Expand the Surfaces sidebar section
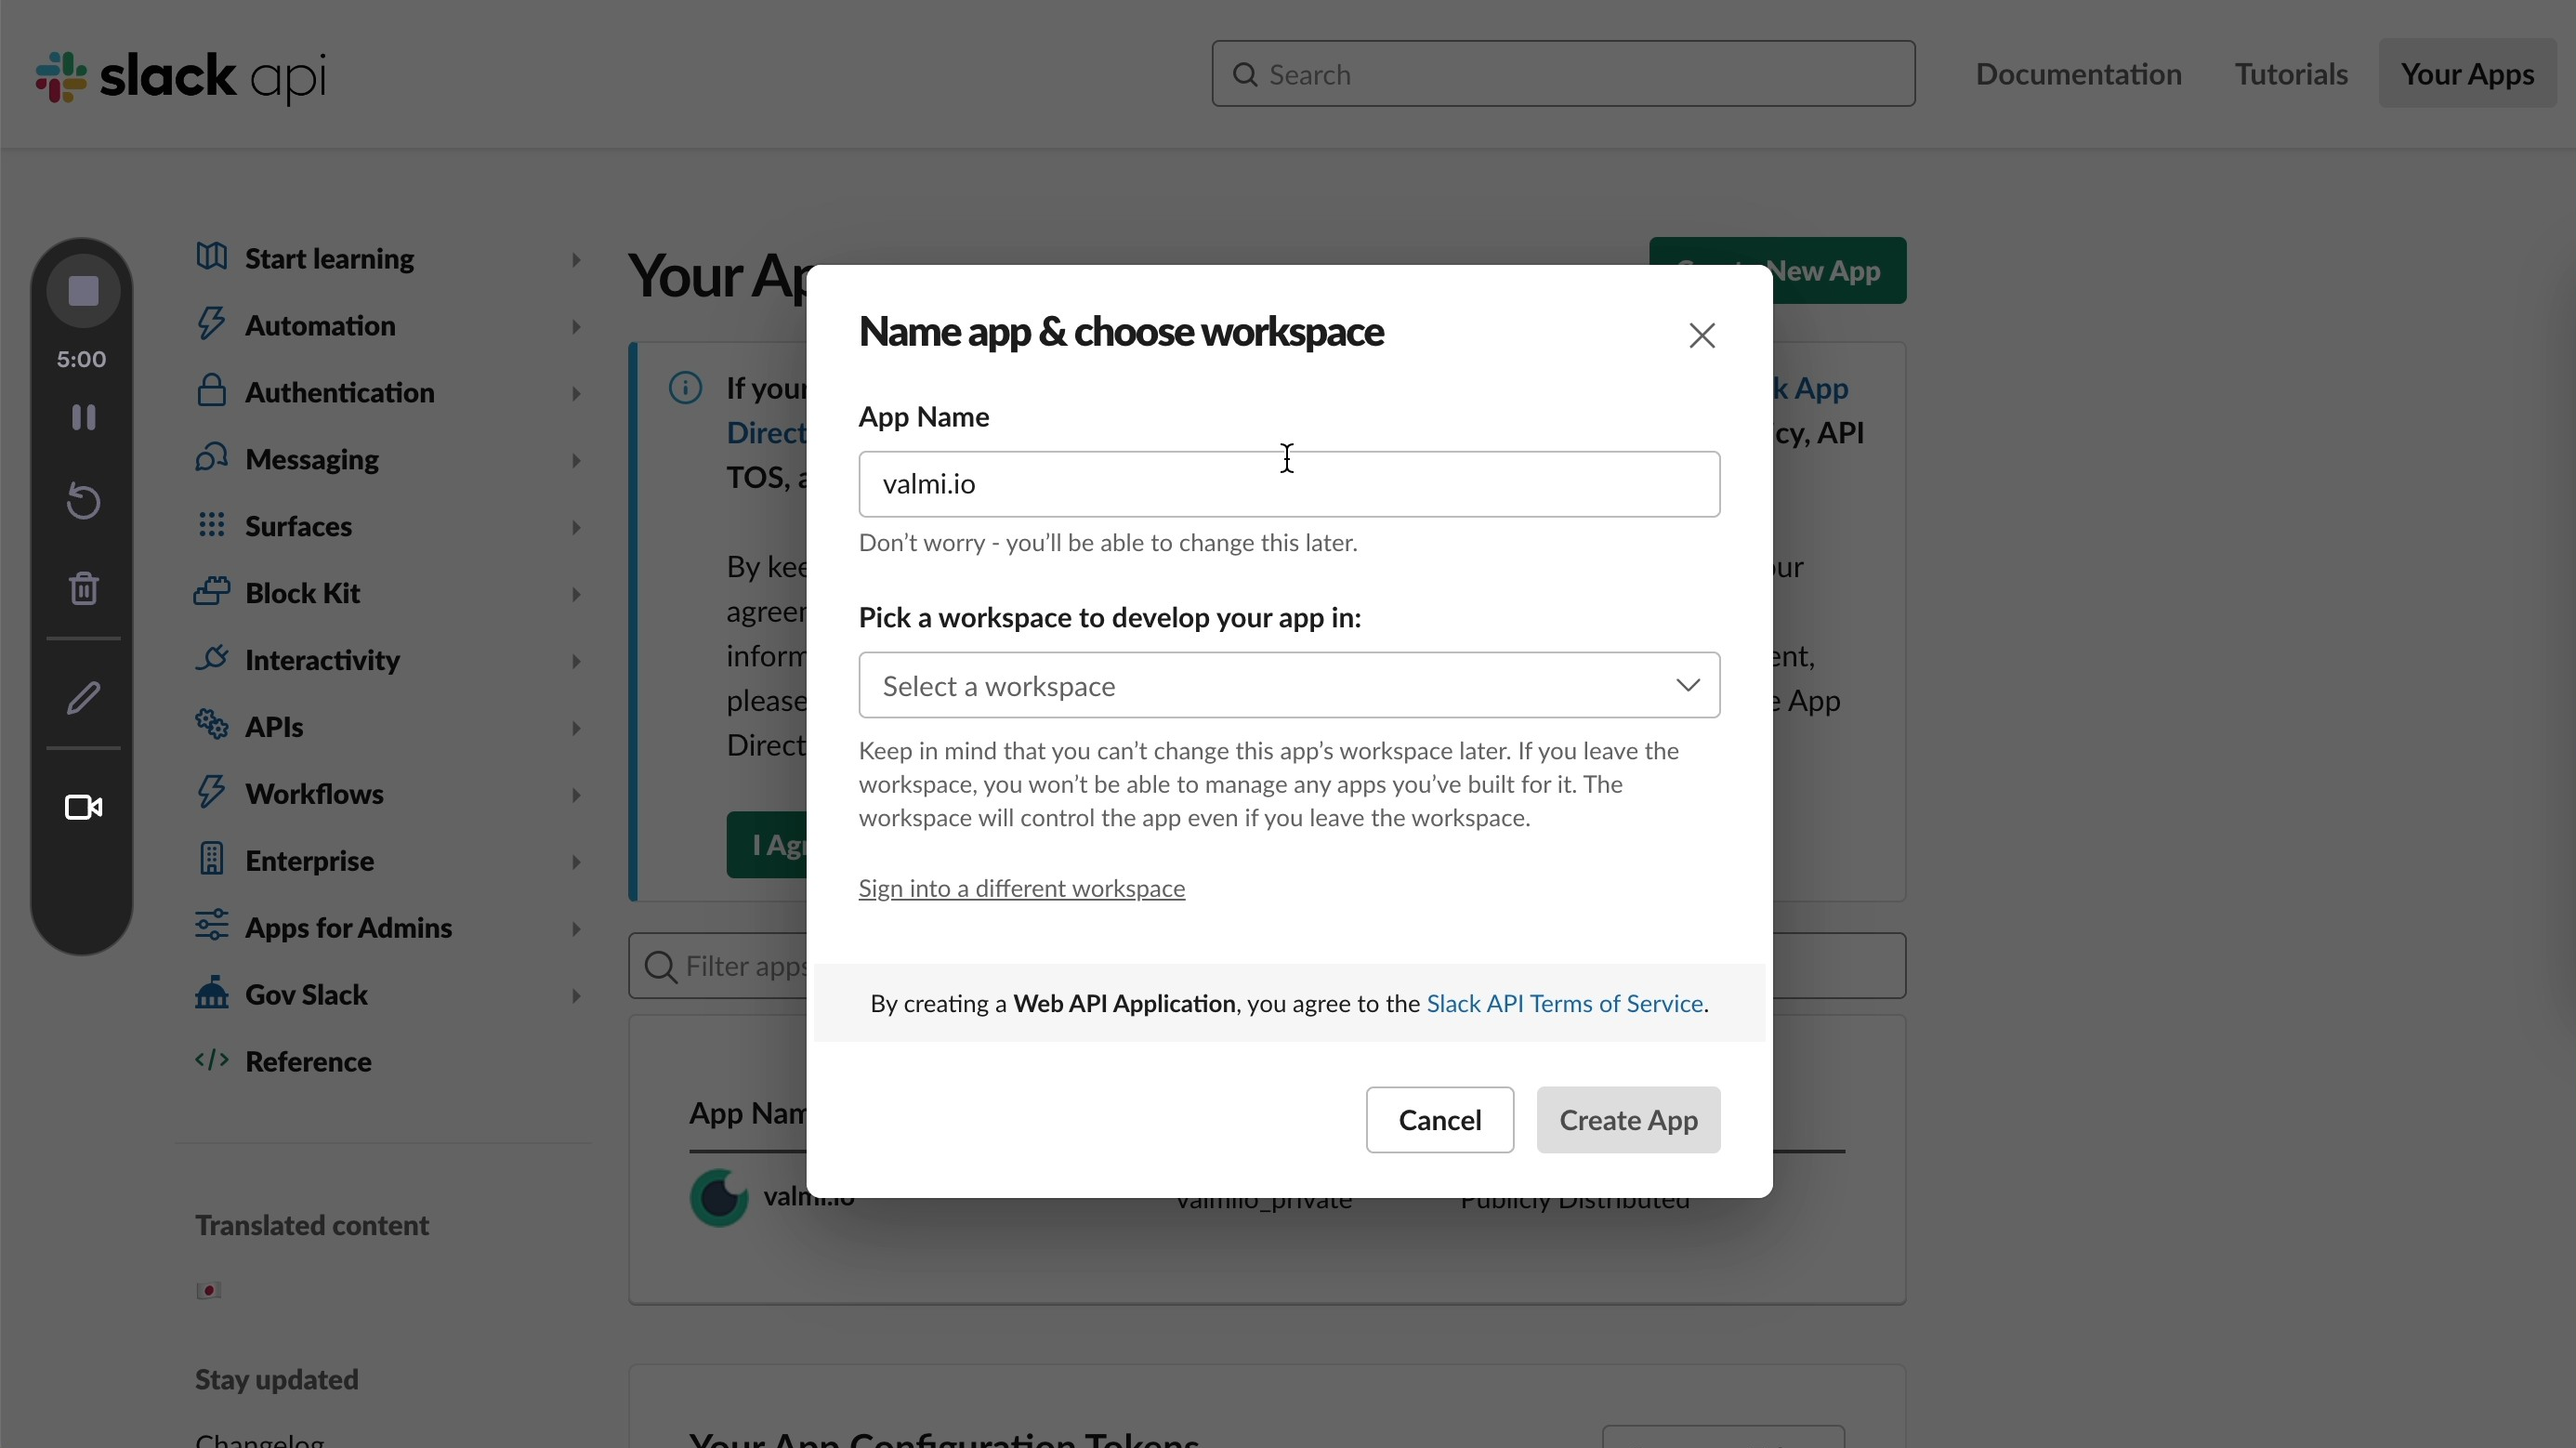 coord(575,527)
